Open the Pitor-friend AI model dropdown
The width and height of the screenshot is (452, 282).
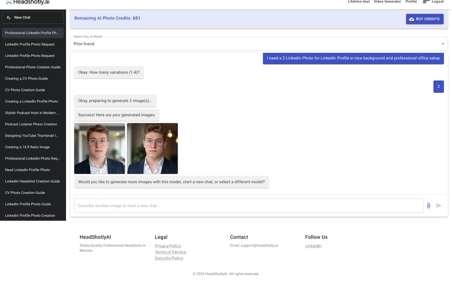click(x=259, y=44)
